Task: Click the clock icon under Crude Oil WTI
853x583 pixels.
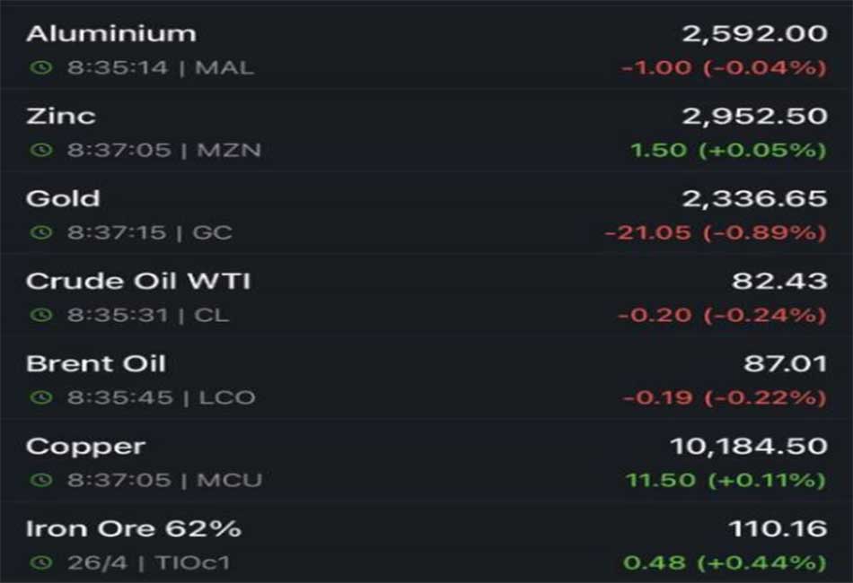Action: click(40, 315)
